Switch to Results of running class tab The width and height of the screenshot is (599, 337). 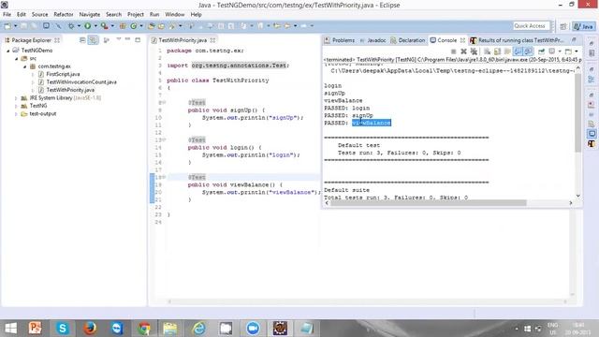(517, 40)
